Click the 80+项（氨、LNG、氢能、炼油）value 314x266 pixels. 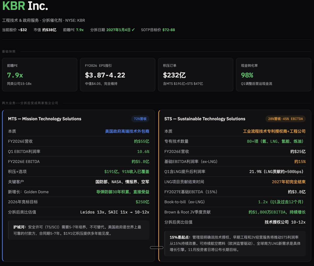click(x=276, y=141)
